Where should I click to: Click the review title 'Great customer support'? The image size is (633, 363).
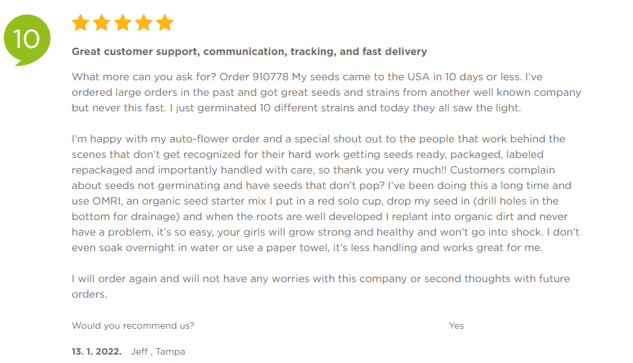(249, 51)
